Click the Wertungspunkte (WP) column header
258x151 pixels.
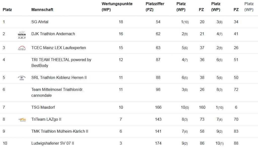[x=117, y=7]
